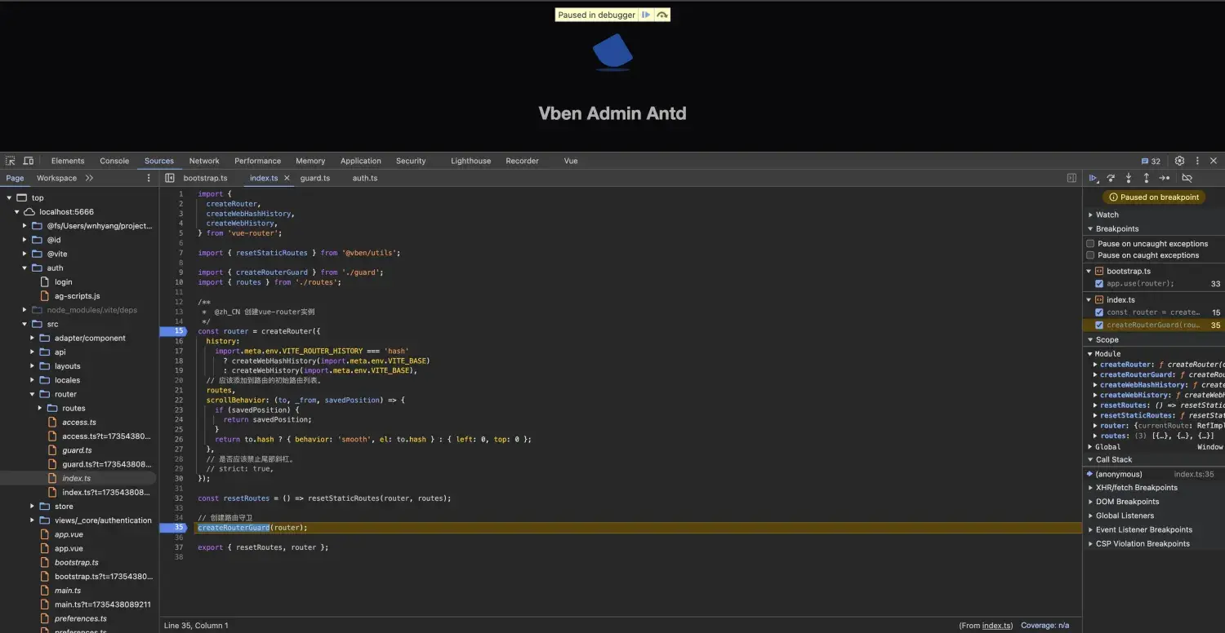Open the Elements panel tab

(x=68, y=161)
